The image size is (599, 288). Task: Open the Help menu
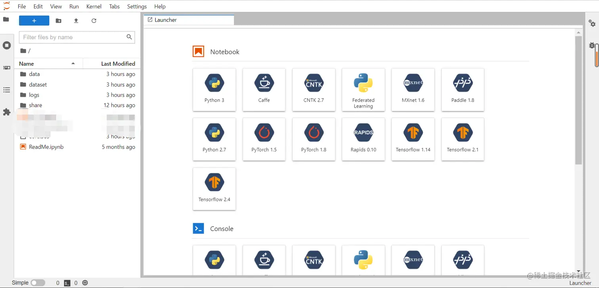pyautogui.click(x=160, y=6)
